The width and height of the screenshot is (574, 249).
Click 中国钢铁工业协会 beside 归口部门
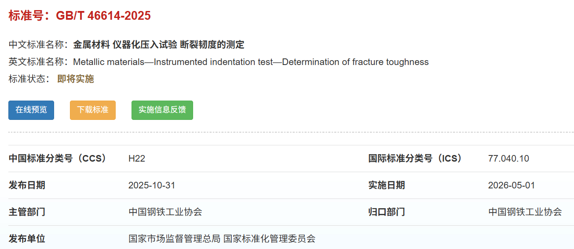click(x=525, y=212)
